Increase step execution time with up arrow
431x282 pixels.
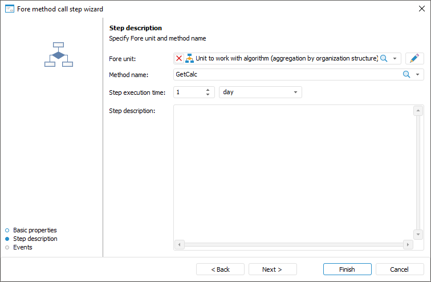click(208, 89)
